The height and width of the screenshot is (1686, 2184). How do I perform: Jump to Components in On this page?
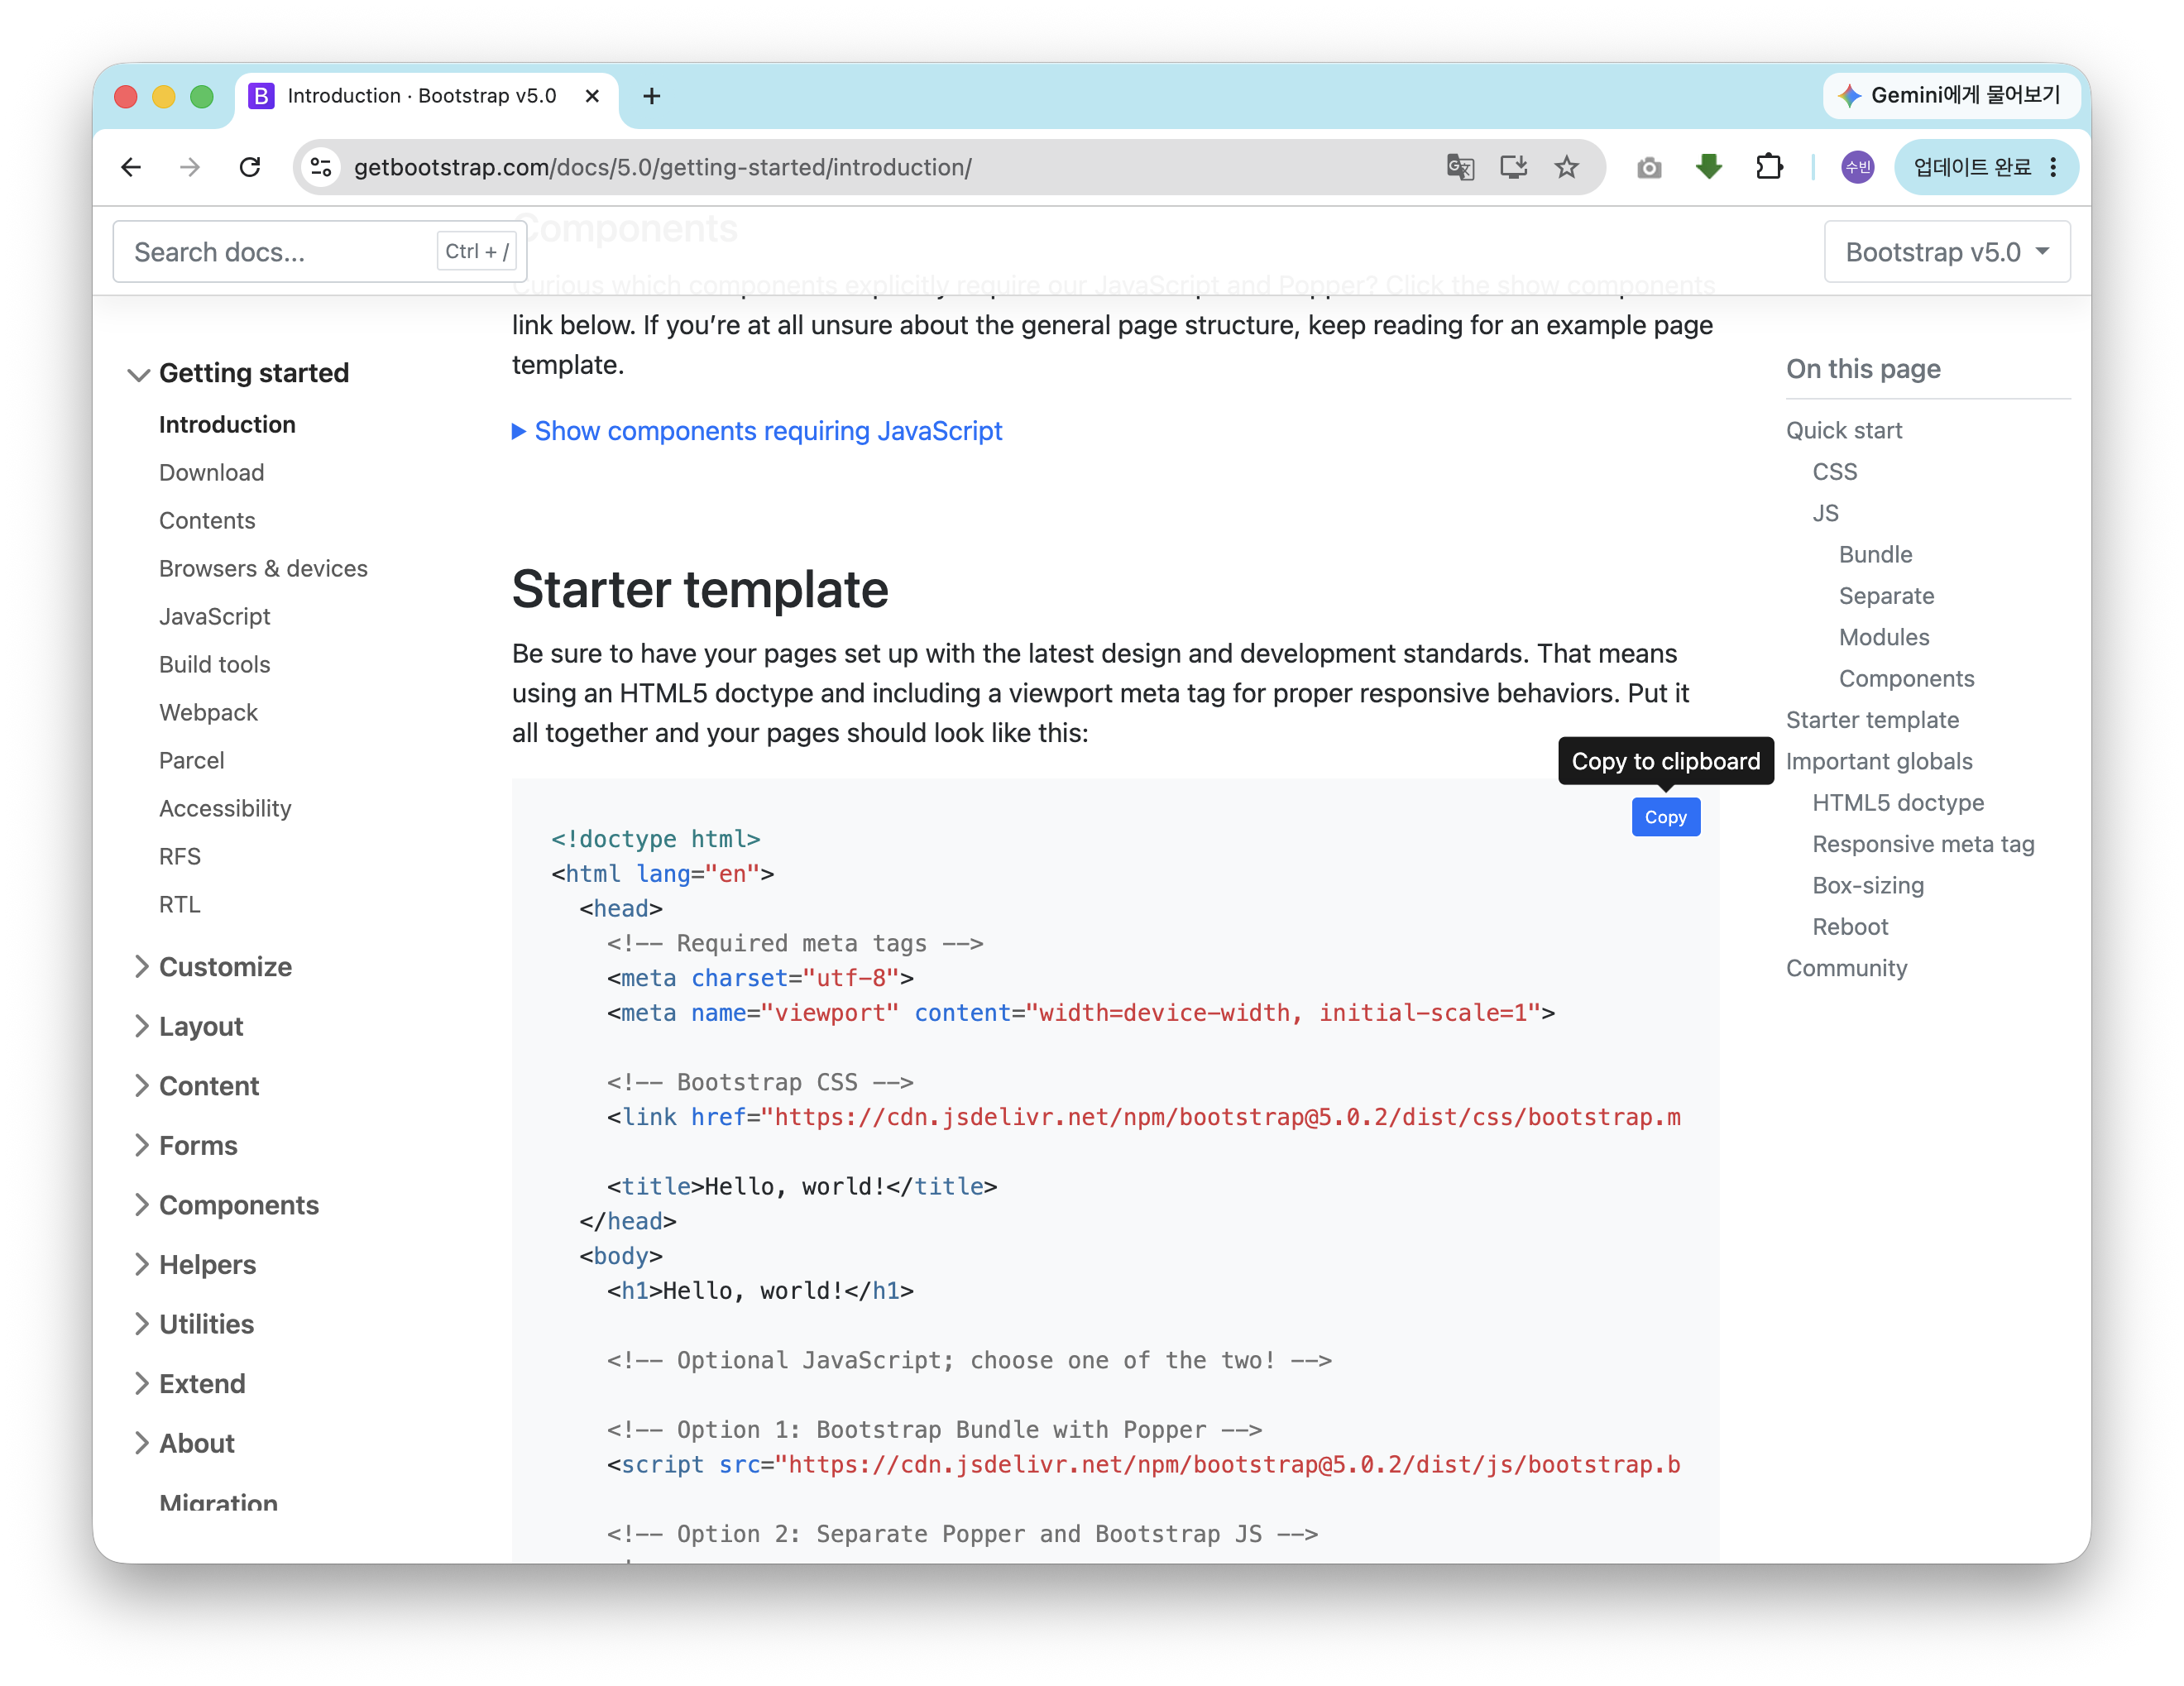(x=1906, y=679)
